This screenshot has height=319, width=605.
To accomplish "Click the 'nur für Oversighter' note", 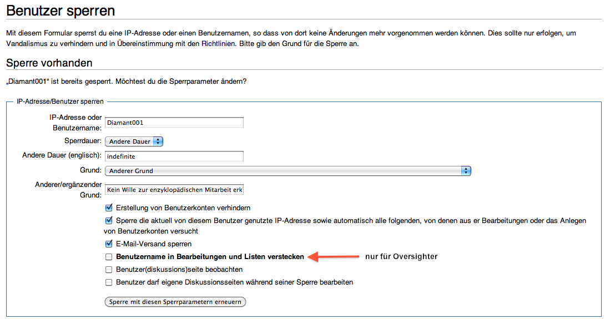I will tap(401, 256).
